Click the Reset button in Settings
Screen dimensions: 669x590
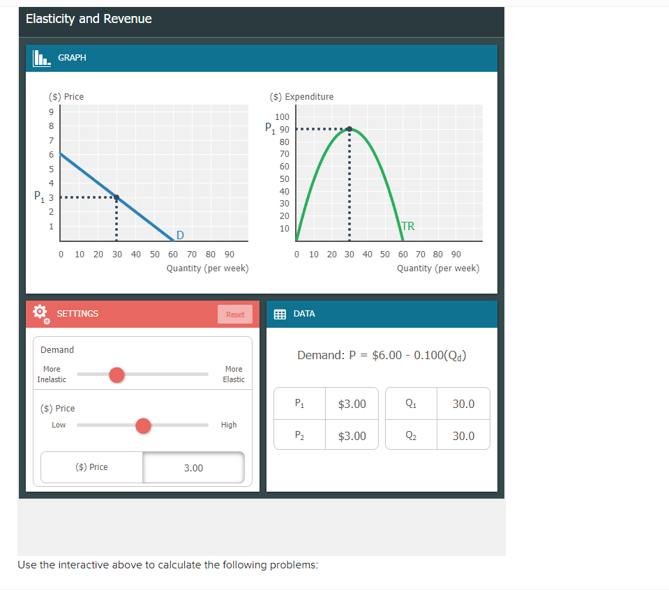tap(235, 315)
